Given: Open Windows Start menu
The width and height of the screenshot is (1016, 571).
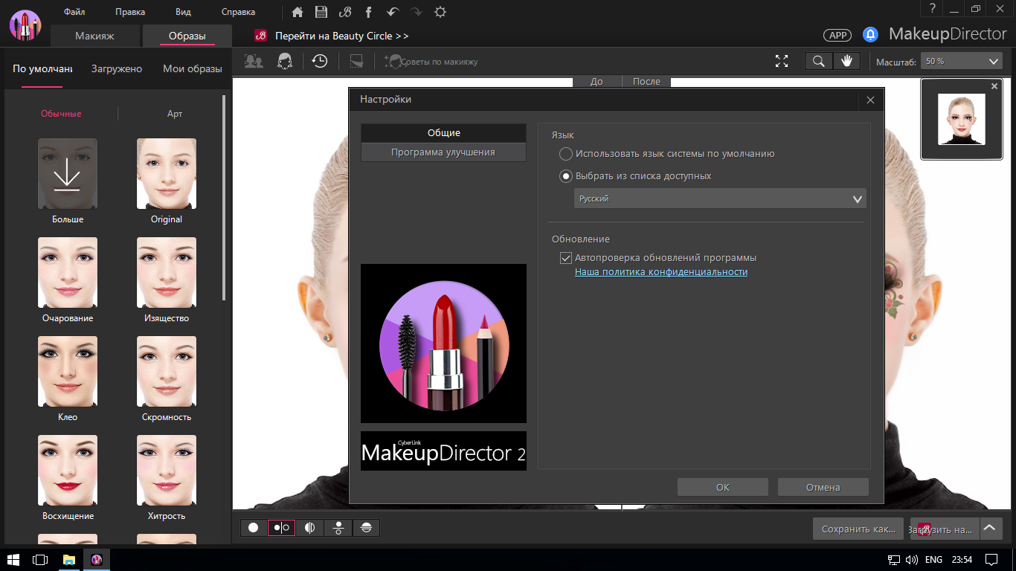Looking at the screenshot, I should (13, 559).
